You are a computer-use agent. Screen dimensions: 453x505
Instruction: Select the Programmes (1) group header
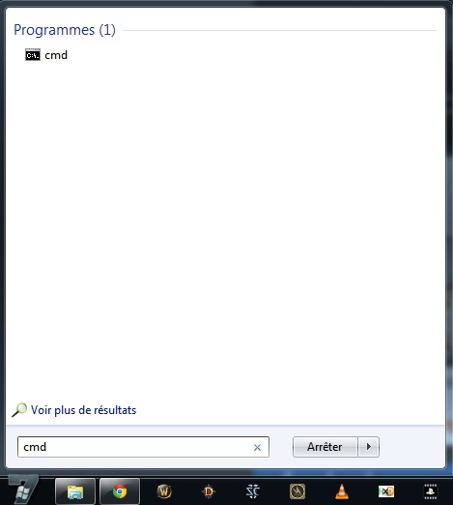(65, 30)
